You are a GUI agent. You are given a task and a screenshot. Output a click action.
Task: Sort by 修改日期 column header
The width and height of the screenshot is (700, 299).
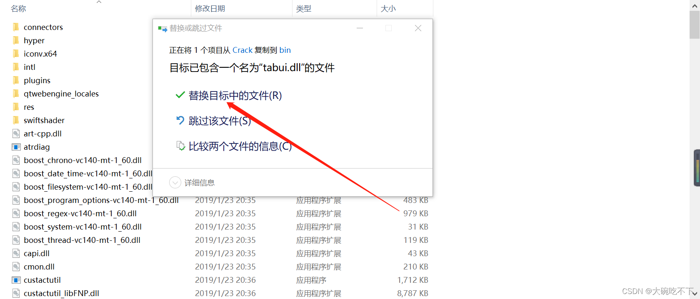coord(210,9)
